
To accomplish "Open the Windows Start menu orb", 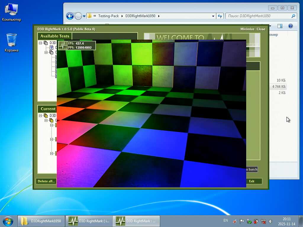I will point(8,221).
